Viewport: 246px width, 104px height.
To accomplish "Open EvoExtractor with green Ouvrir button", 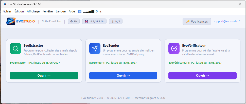I will click(x=44, y=76).
